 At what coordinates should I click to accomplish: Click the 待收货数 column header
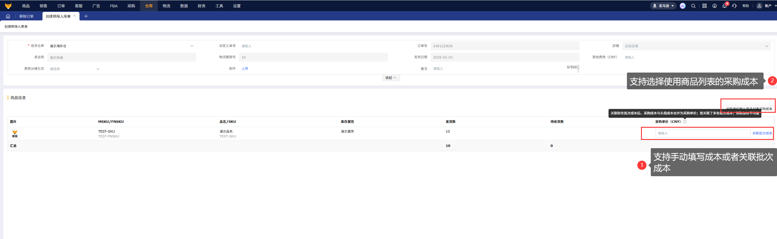557,122
